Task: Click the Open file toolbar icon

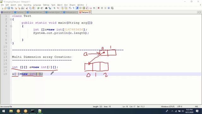Action: point(5,8)
